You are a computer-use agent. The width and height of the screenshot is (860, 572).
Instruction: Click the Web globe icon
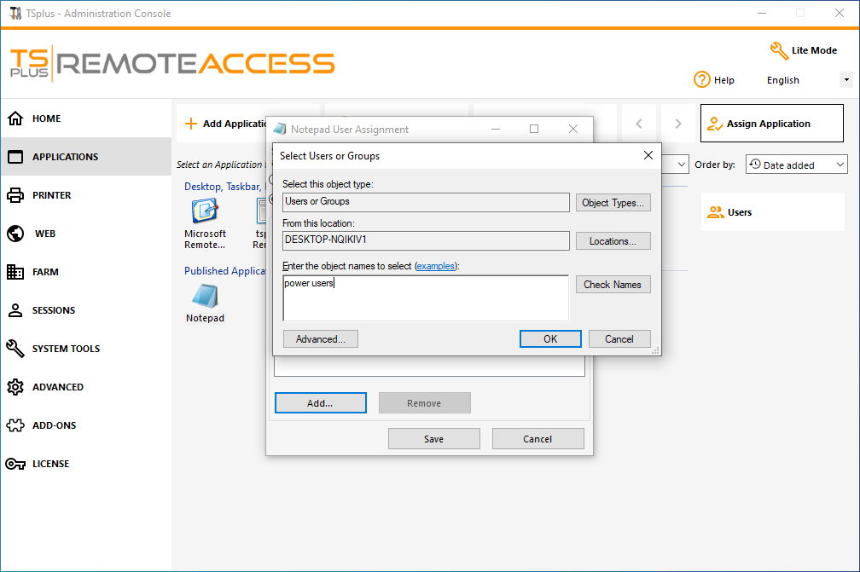tap(15, 234)
